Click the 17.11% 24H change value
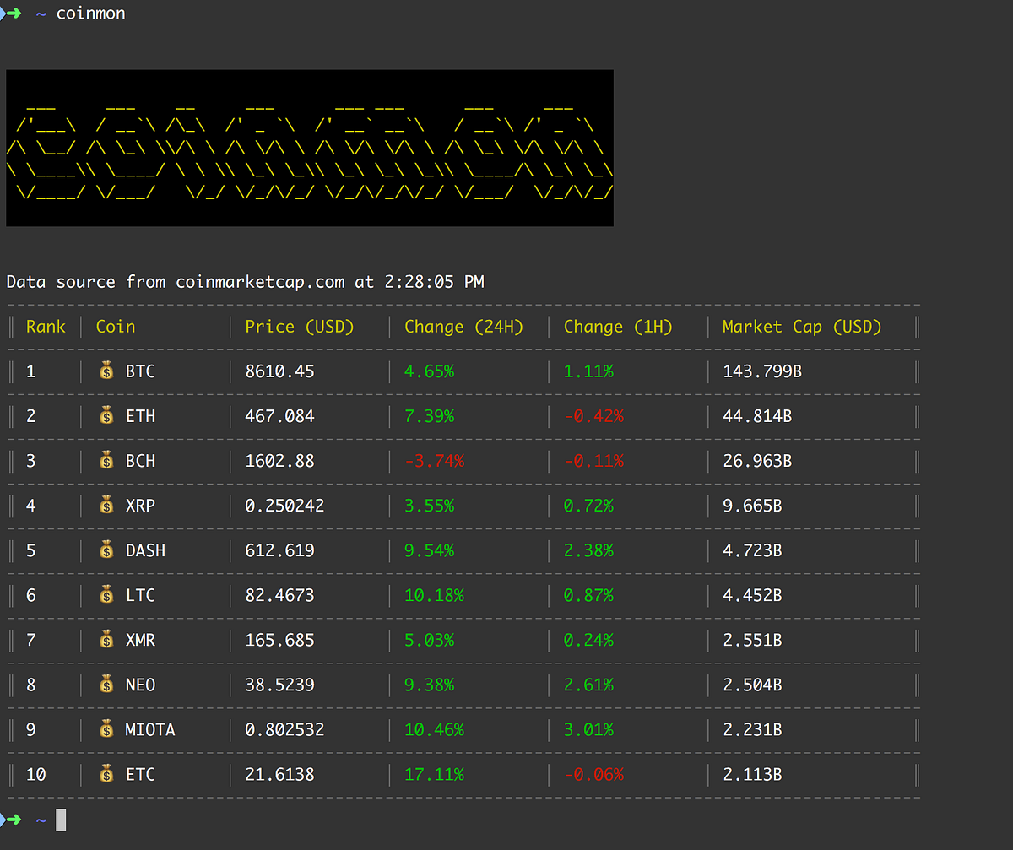Screen dimensions: 1013x850 tap(434, 774)
